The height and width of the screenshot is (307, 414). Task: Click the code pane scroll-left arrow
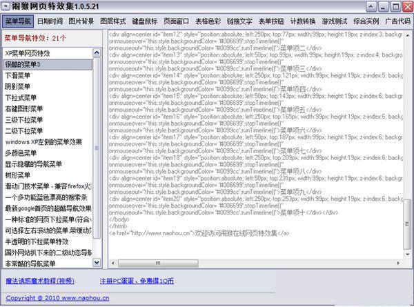(113, 263)
